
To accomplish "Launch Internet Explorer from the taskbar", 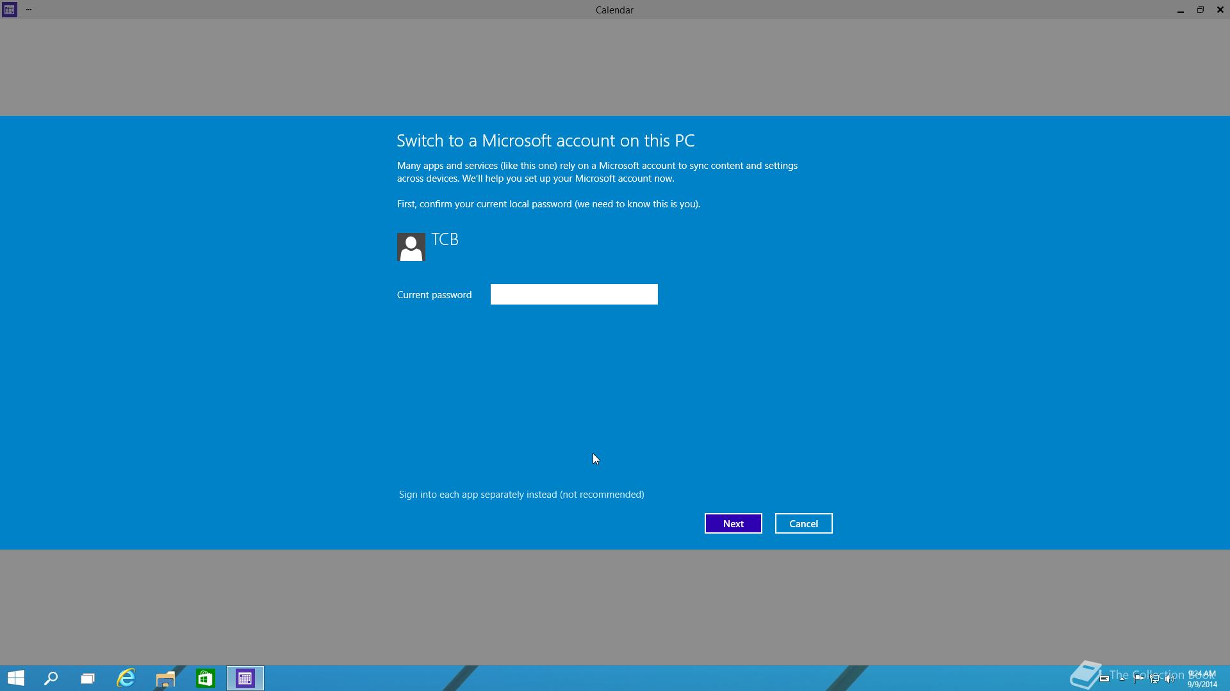I will tap(126, 678).
